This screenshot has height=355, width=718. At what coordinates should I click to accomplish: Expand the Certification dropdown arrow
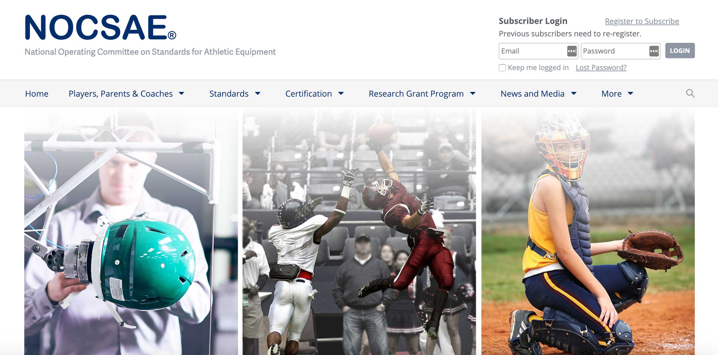[341, 93]
